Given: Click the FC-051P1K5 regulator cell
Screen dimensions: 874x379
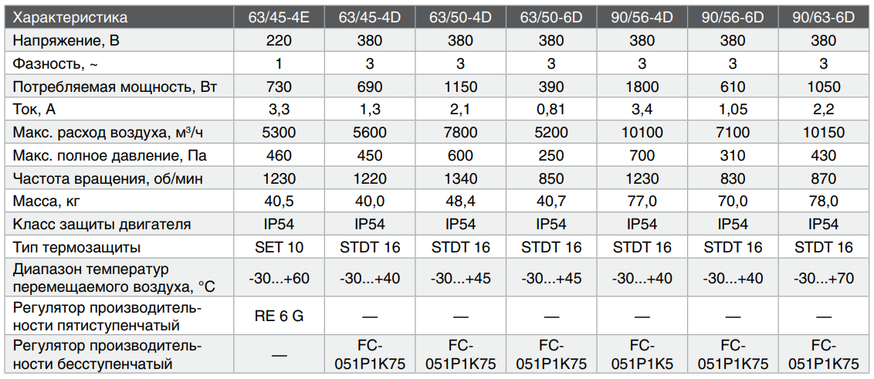Looking at the screenshot, I should [x=642, y=354].
